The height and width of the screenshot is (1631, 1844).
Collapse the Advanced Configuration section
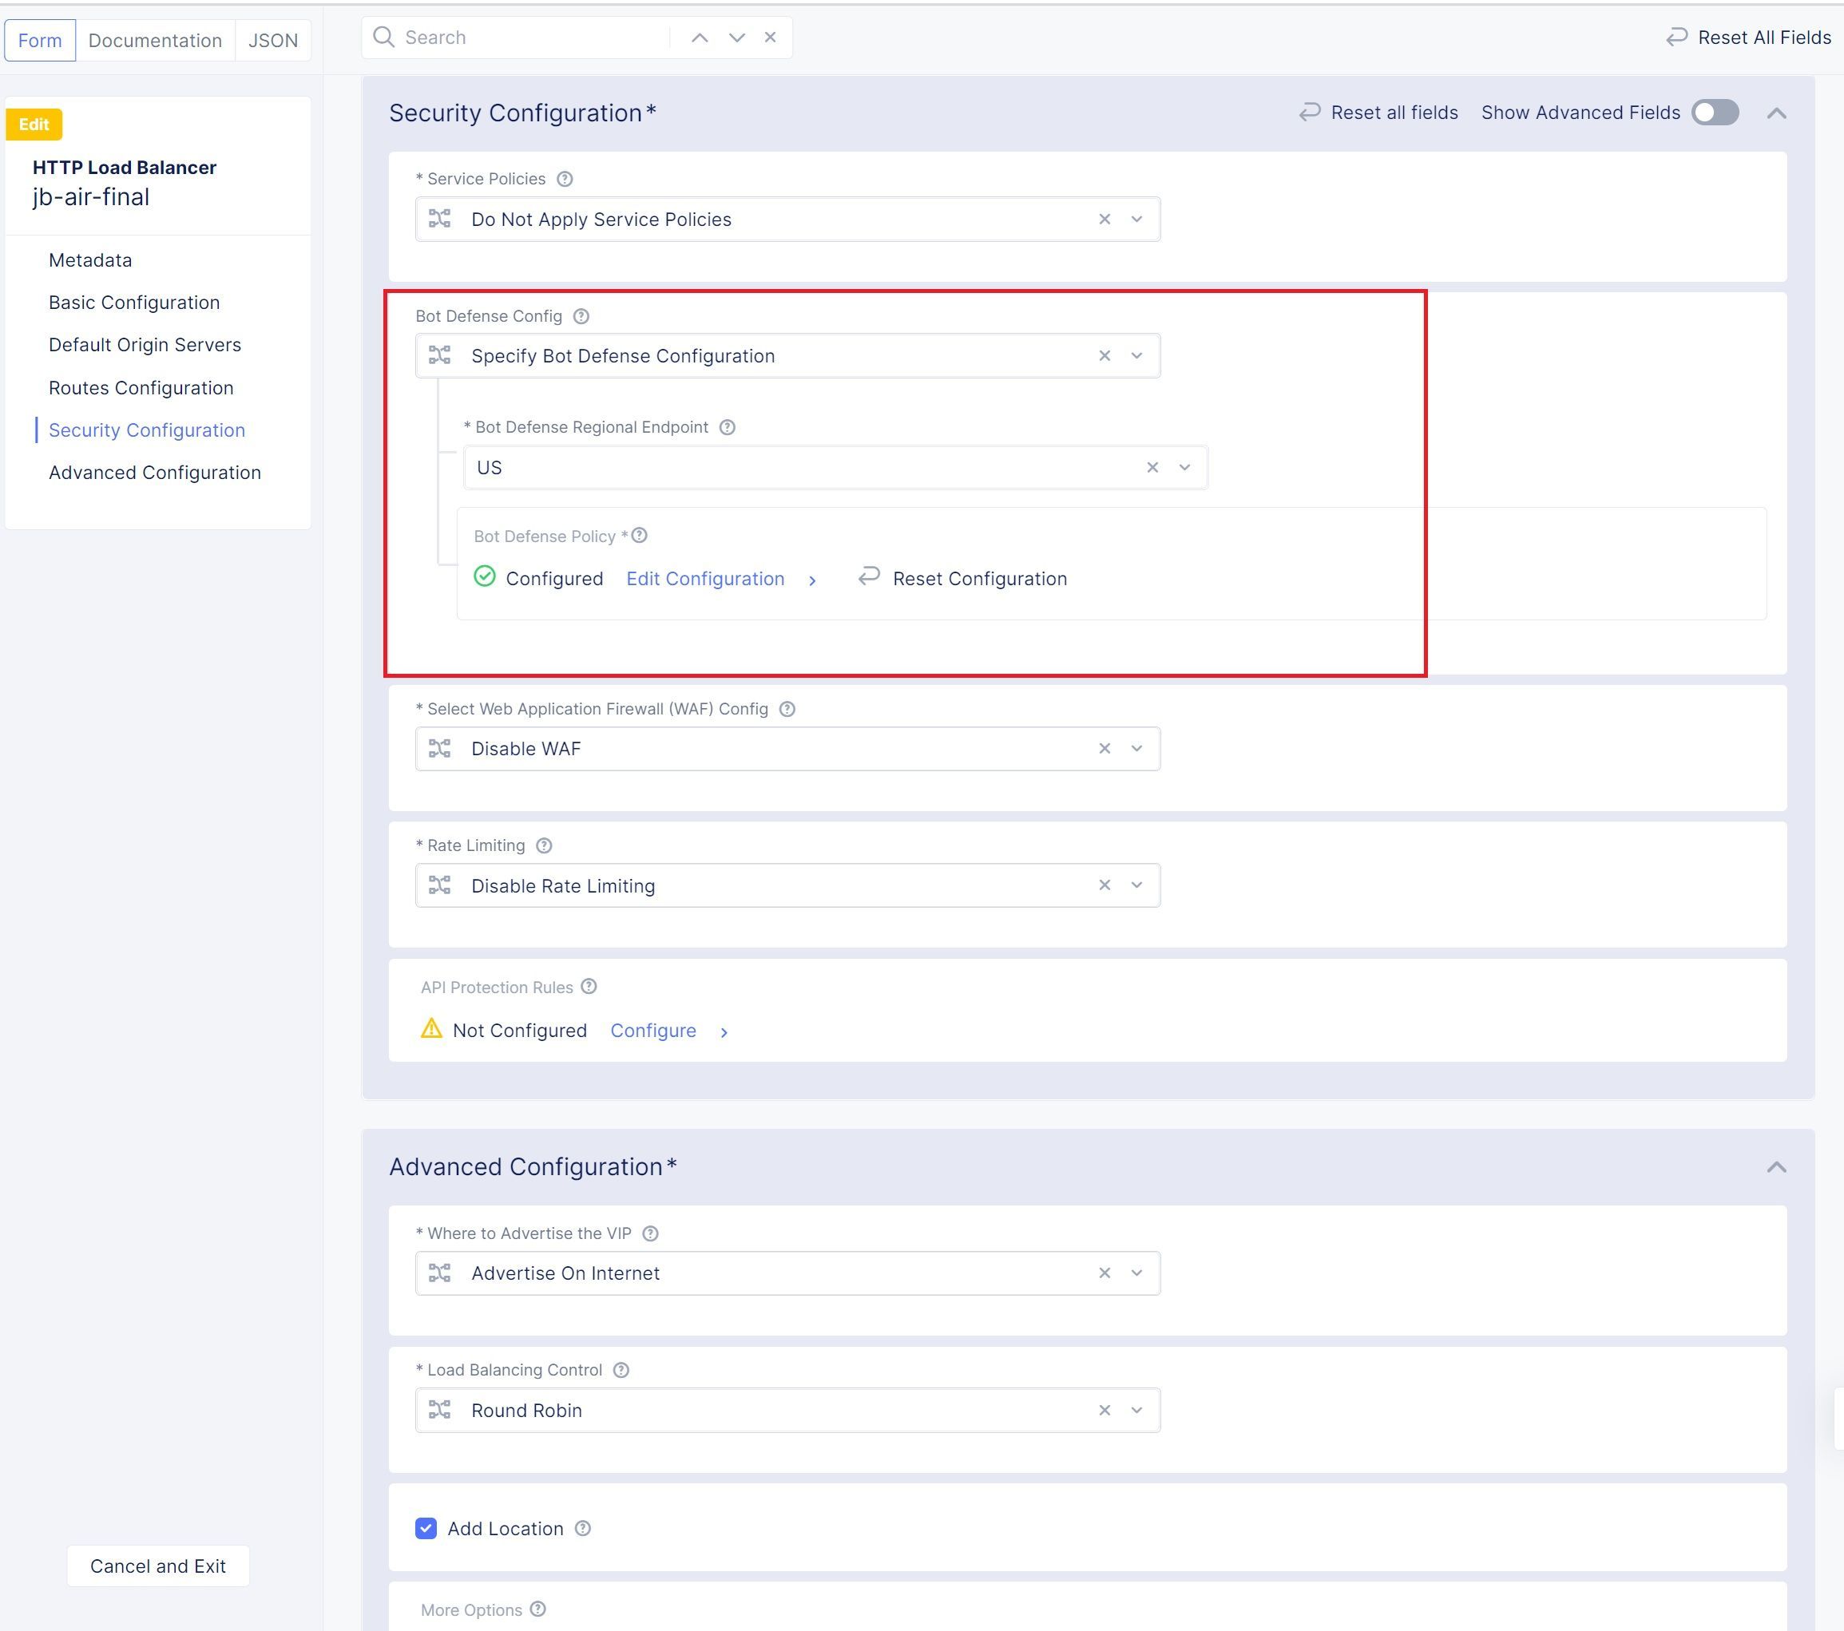coord(1775,1166)
